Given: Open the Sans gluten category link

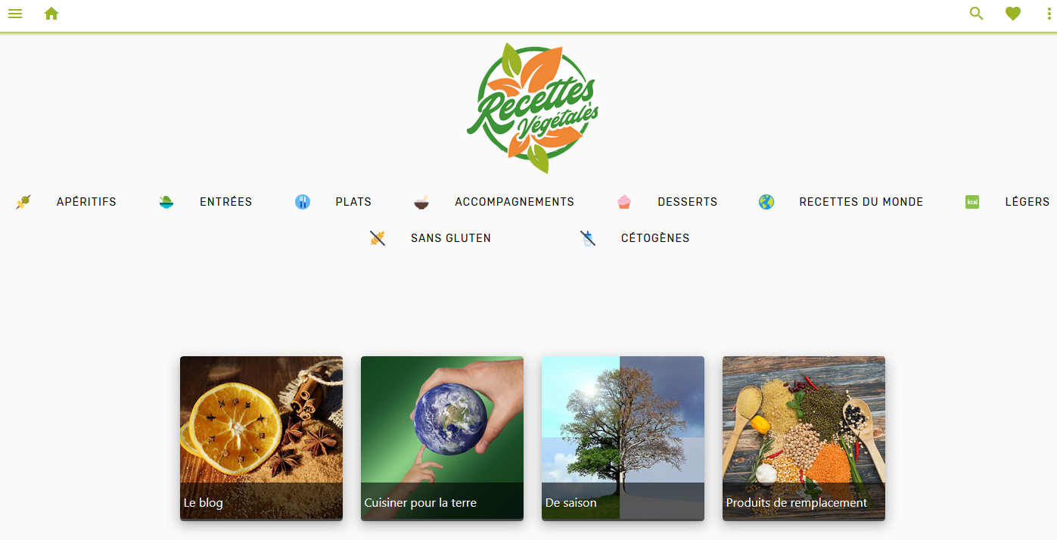Looking at the screenshot, I should tap(451, 238).
